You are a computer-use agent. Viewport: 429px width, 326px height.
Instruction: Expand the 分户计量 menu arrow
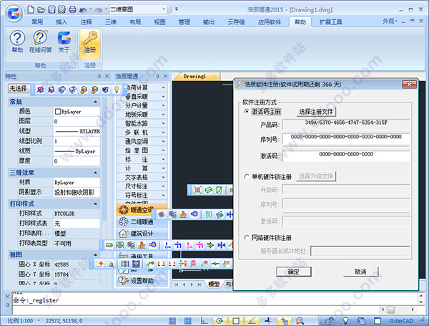click(163, 105)
